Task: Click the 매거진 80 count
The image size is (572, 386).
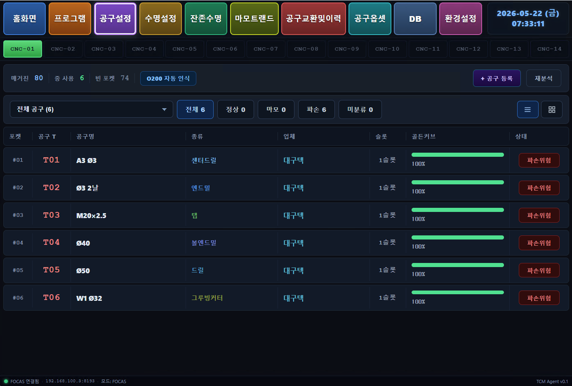Action: coord(27,78)
